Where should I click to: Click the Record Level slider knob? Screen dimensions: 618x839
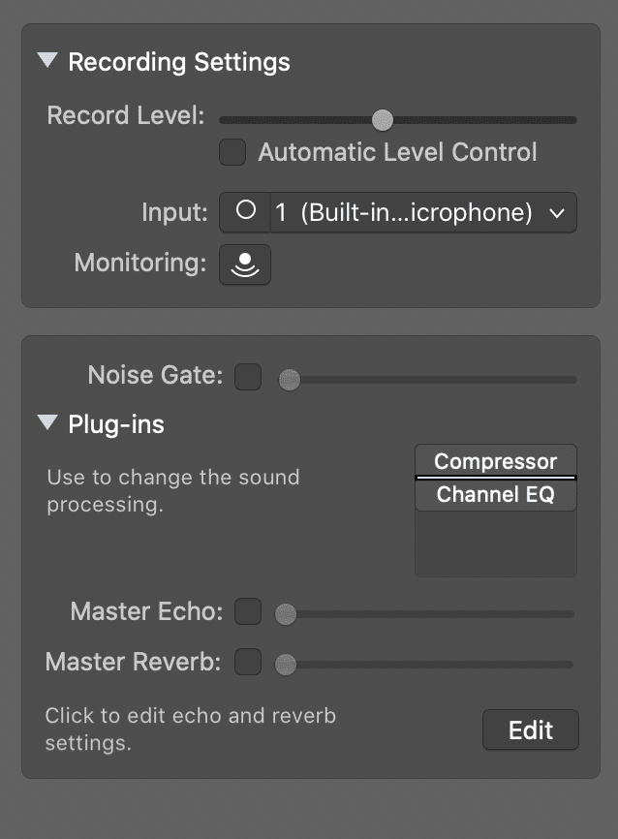pyautogui.click(x=382, y=120)
